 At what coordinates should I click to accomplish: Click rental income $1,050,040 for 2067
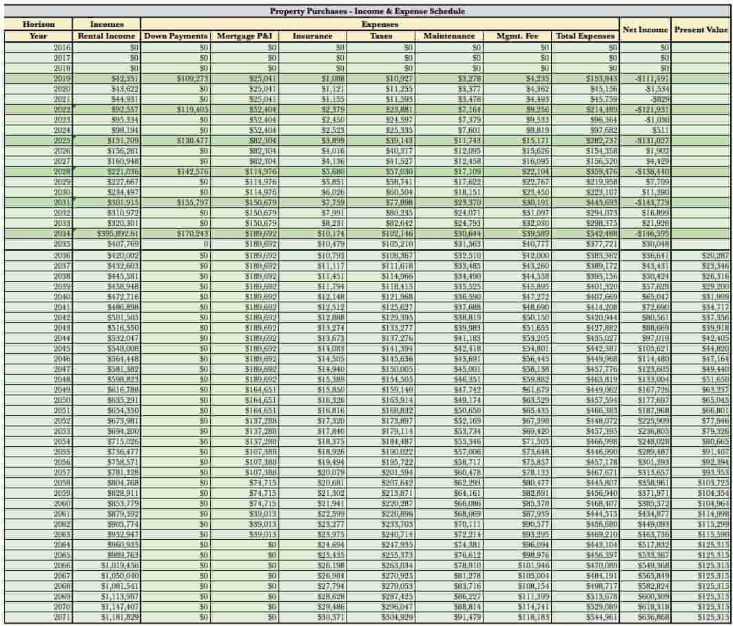107,576
